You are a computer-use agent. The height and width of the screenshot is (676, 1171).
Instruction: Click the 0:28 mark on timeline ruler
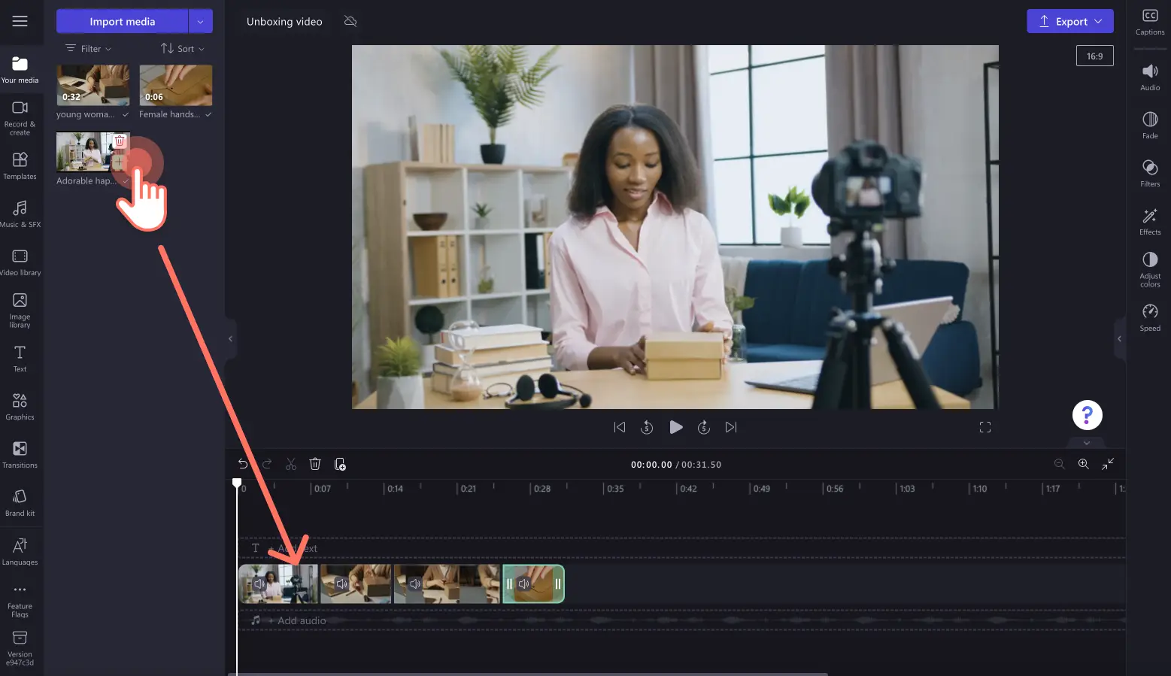pyautogui.click(x=542, y=489)
